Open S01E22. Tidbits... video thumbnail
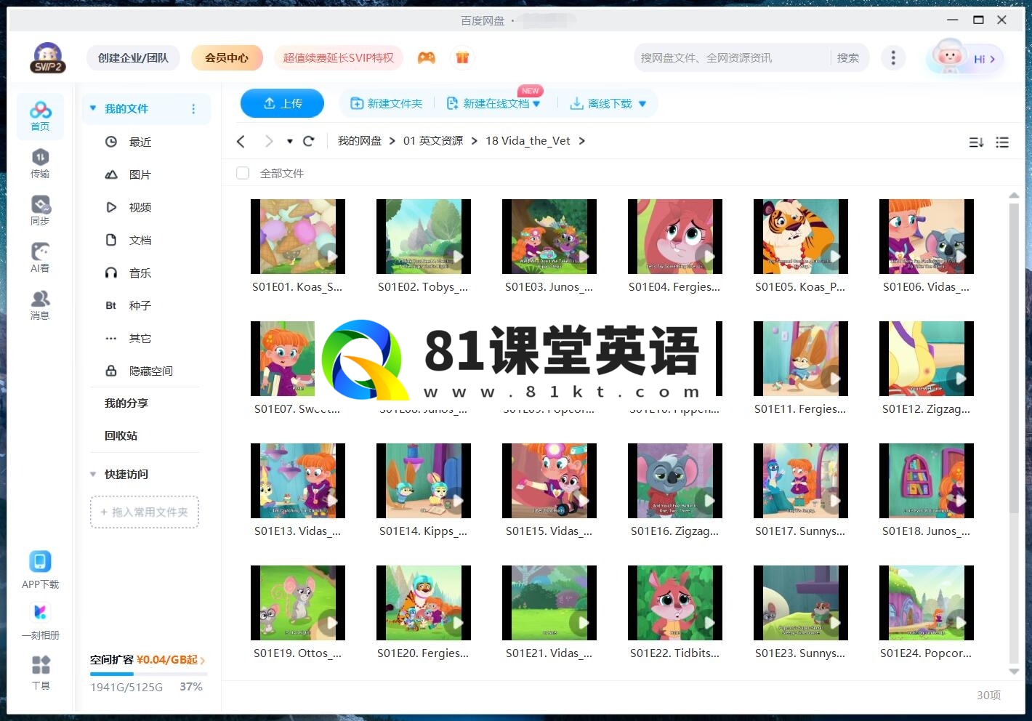1032x721 pixels. click(675, 603)
